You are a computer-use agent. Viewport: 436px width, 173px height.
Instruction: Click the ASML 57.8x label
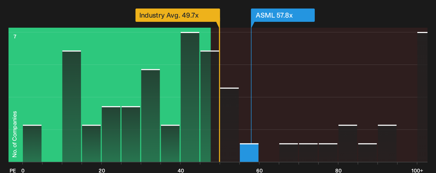point(283,15)
